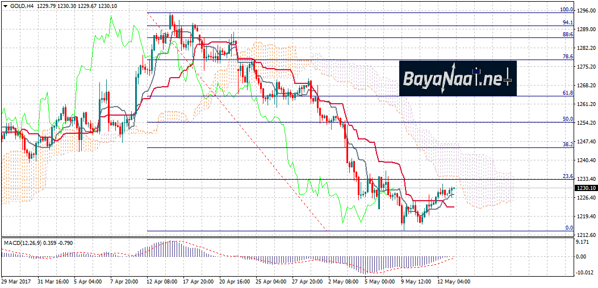Click 12 Apr 08:00 on time axis
This screenshot has height=288, width=598.
[163, 281]
